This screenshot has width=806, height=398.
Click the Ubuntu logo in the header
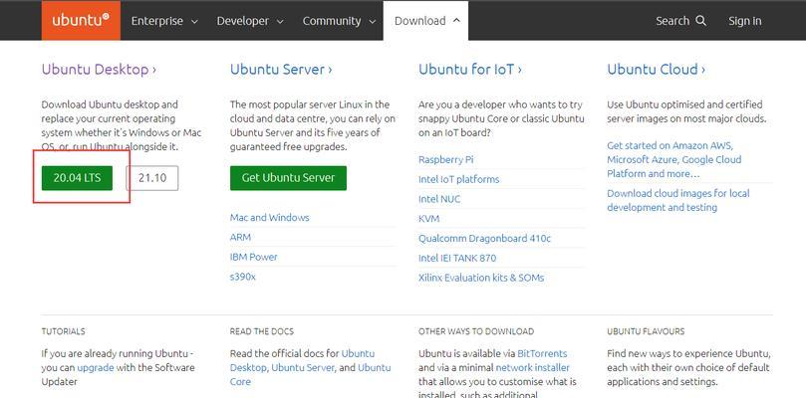click(x=81, y=21)
